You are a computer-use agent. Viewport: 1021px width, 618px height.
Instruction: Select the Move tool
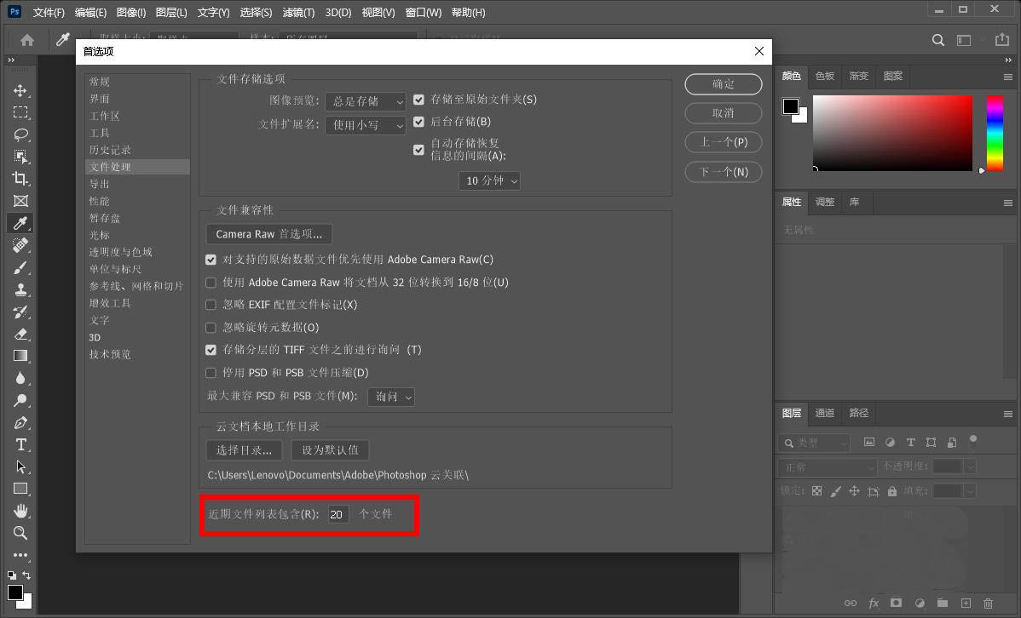(x=20, y=90)
